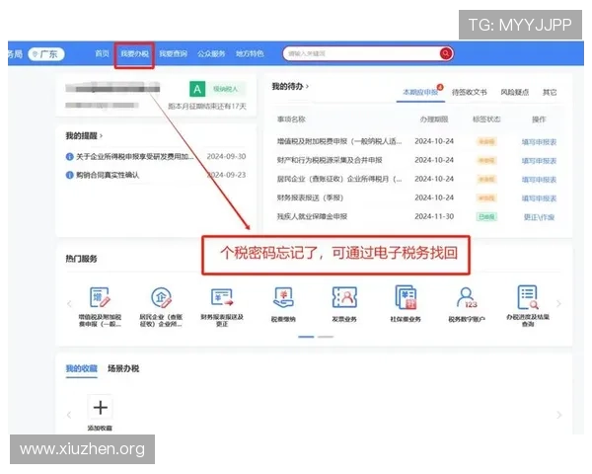Screen dimensions: 592x474
Task: Open 居民企业(查账征收) service icon
Action: (161, 297)
